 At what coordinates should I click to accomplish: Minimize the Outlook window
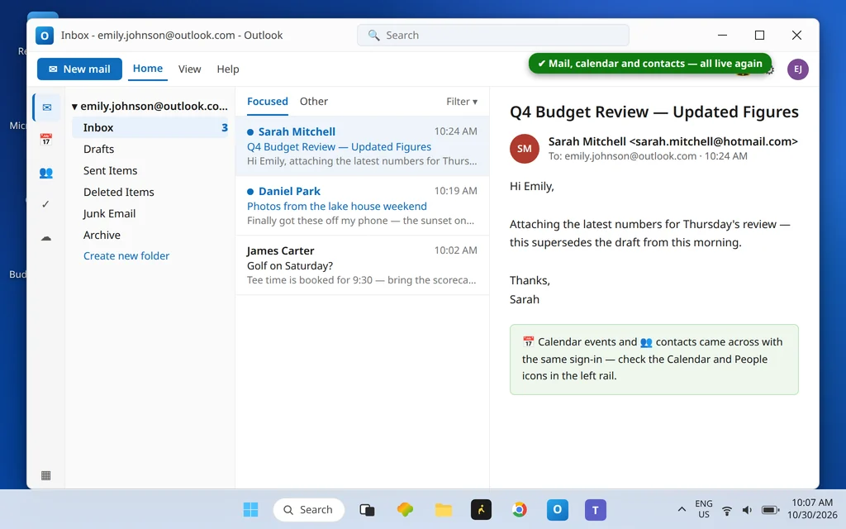pos(722,35)
